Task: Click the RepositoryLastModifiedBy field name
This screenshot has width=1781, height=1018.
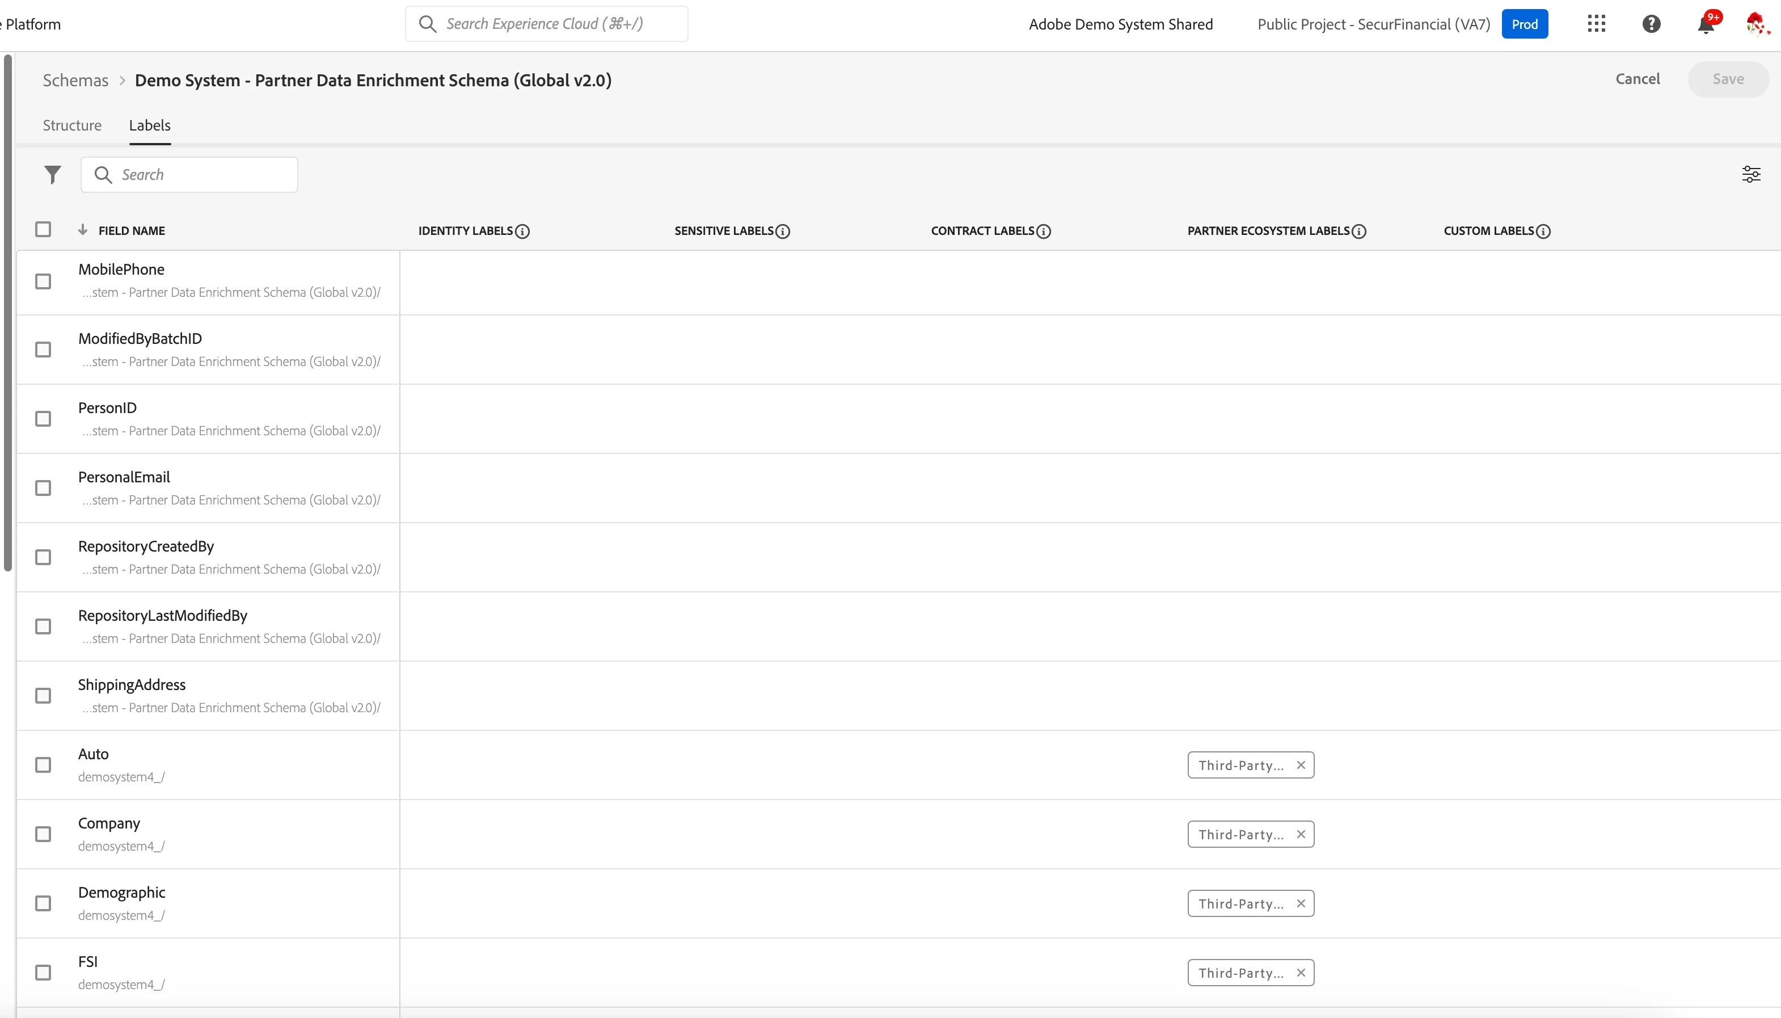Action: click(163, 615)
